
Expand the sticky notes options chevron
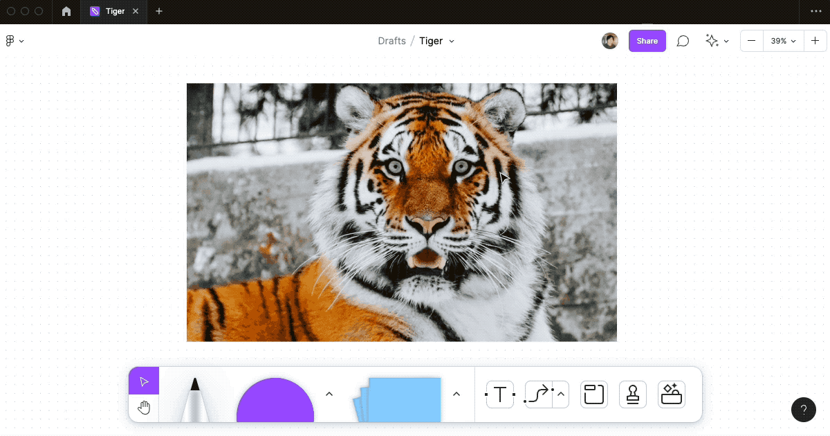(x=456, y=394)
